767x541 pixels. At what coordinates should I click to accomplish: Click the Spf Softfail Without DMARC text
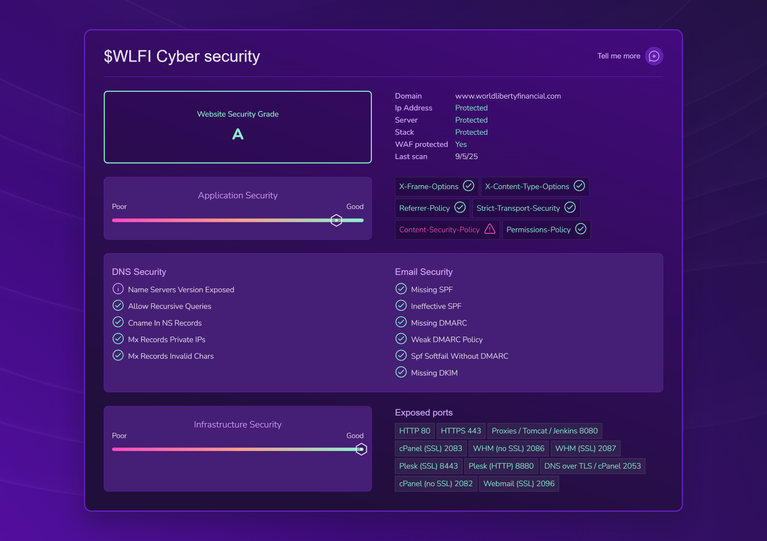459,356
